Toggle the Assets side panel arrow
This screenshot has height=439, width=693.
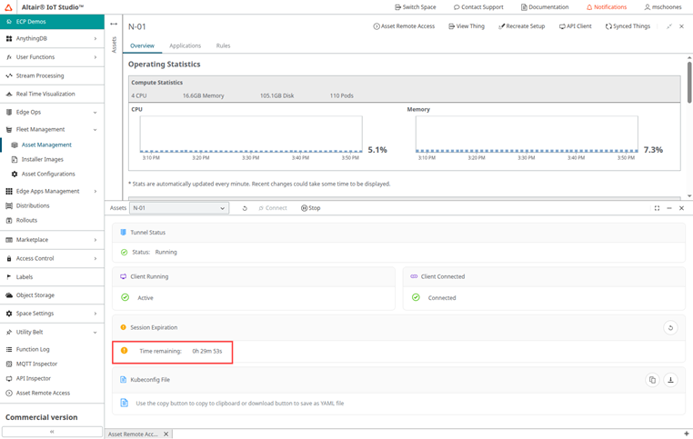114,25
